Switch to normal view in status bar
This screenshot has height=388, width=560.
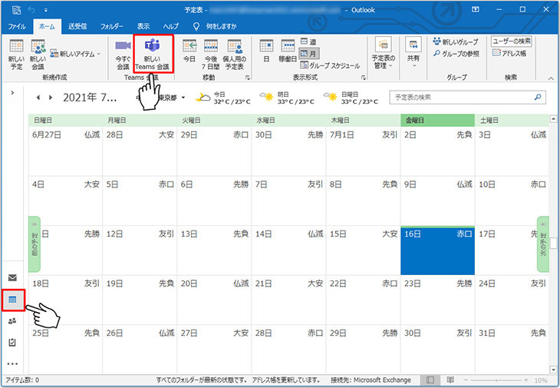[430, 380]
